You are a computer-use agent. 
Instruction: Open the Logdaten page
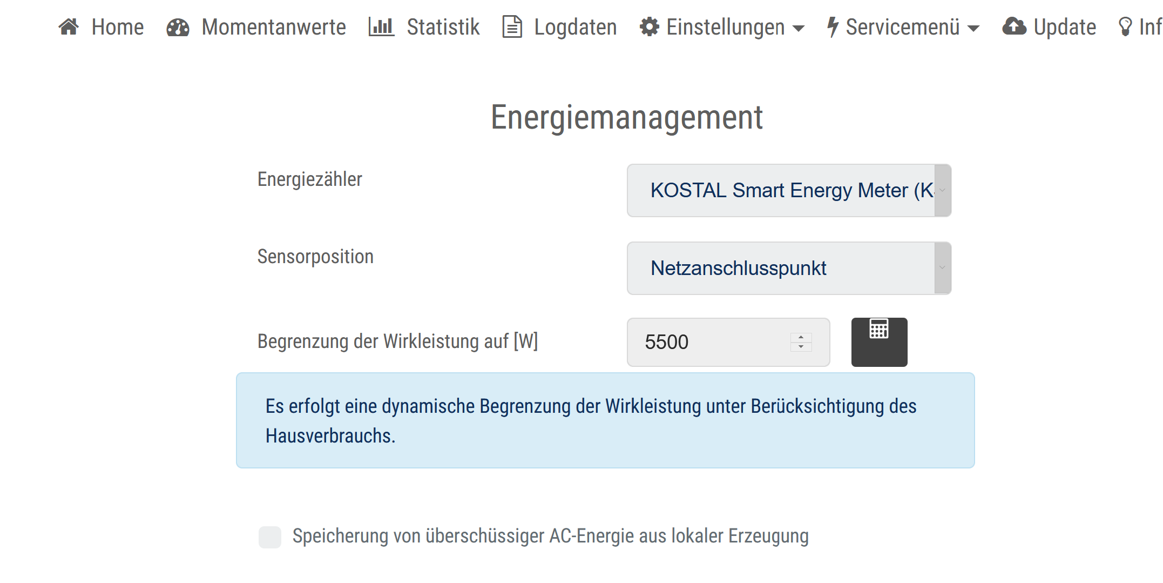[560, 27]
